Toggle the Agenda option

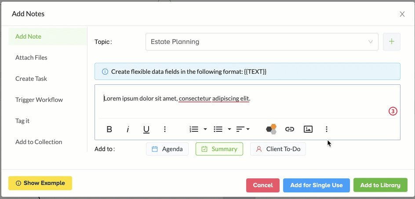click(x=167, y=149)
